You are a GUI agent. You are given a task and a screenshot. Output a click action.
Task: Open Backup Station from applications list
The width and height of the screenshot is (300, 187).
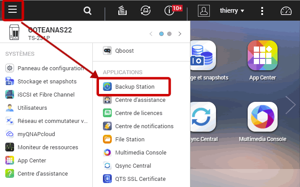click(x=135, y=87)
